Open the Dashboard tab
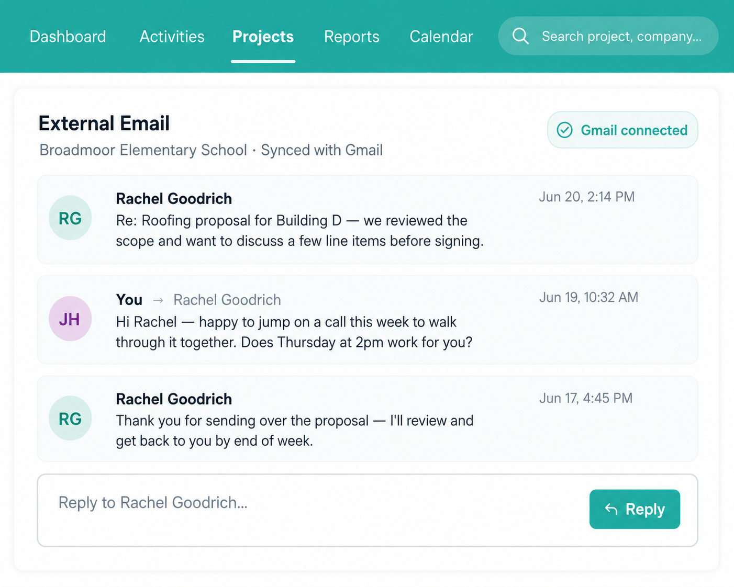The height and width of the screenshot is (587, 734). (68, 37)
